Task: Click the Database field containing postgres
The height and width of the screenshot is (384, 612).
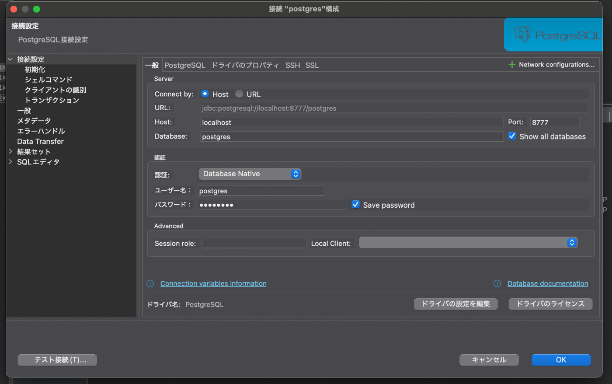Action: click(352, 136)
